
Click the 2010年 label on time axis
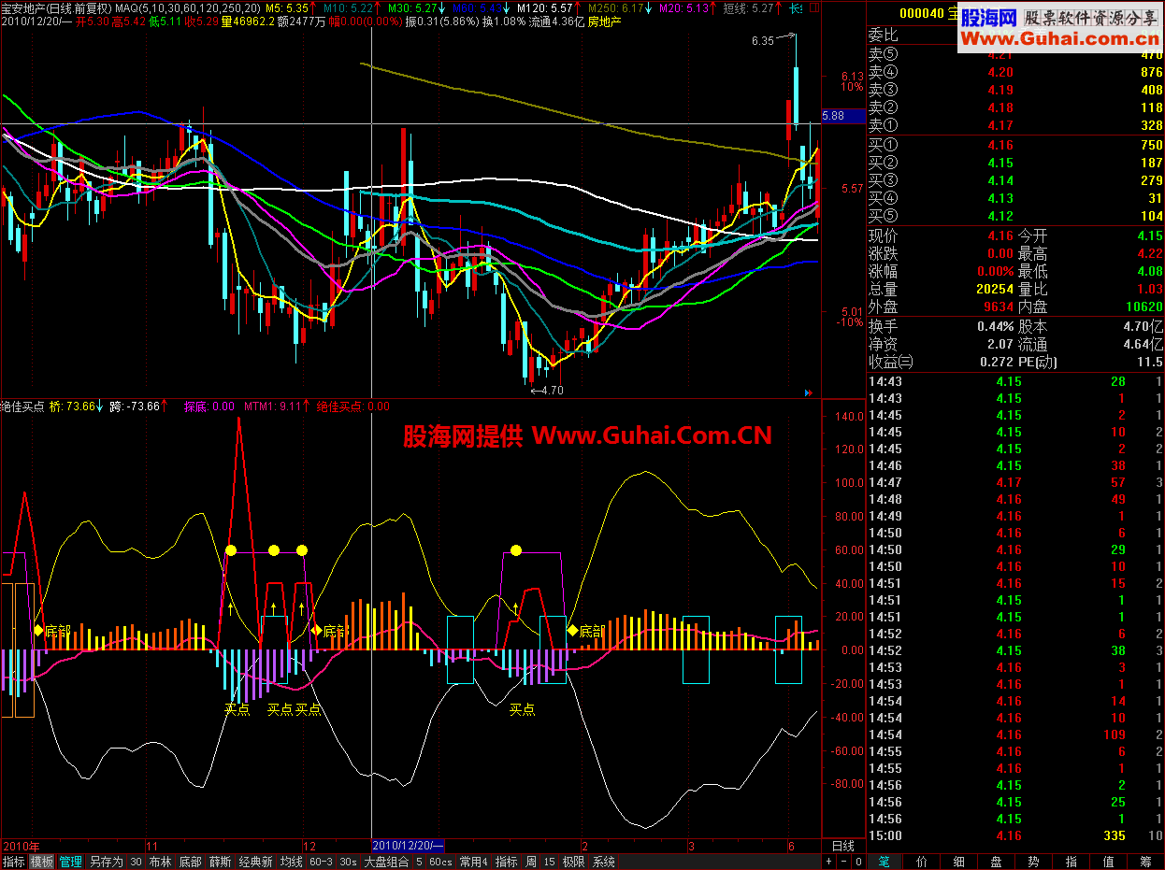[22, 846]
